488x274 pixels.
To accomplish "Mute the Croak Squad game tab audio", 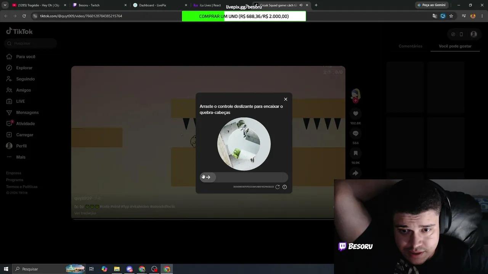I will click(x=301, y=5).
